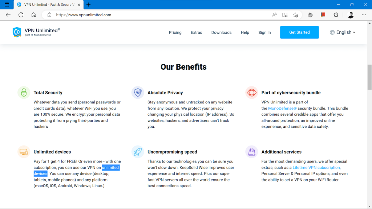Image resolution: width=372 pixels, height=209 pixels.
Task: Open the Downloads menu item
Action: pyautogui.click(x=221, y=32)
